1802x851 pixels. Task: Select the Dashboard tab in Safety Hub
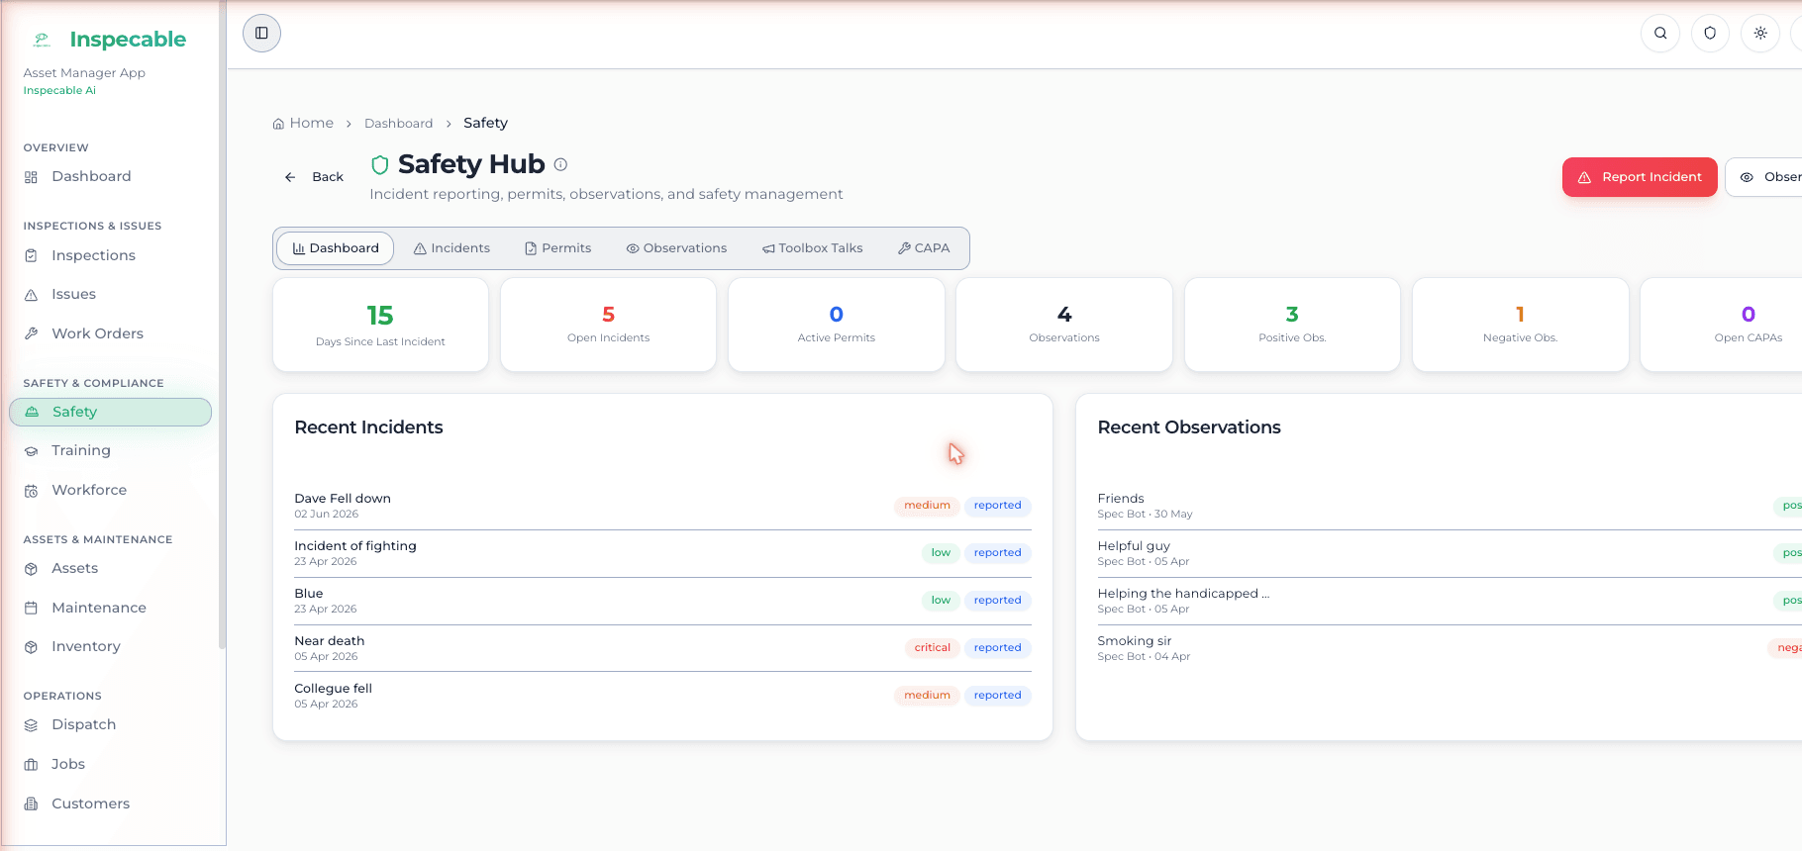pos(336,248)
